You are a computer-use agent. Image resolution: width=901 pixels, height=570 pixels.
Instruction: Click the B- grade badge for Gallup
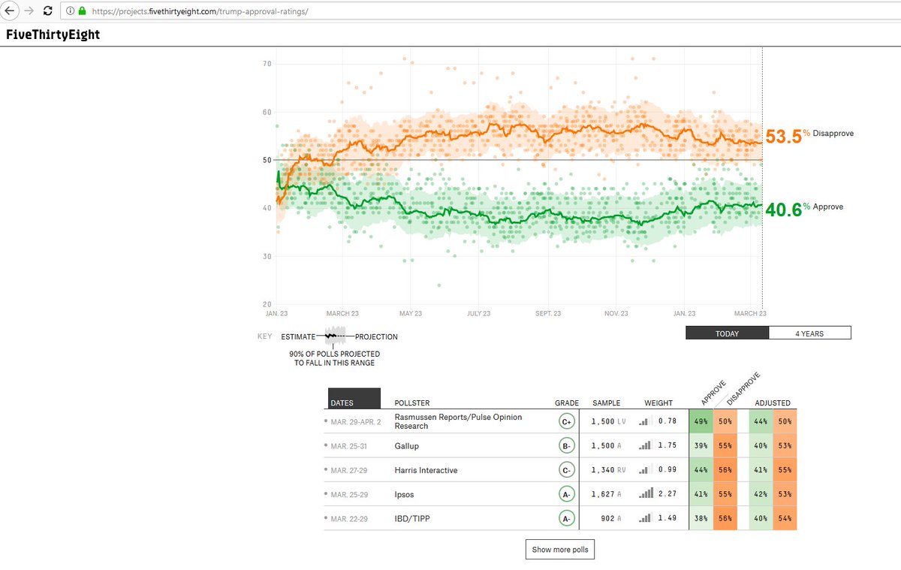[567, 446]
